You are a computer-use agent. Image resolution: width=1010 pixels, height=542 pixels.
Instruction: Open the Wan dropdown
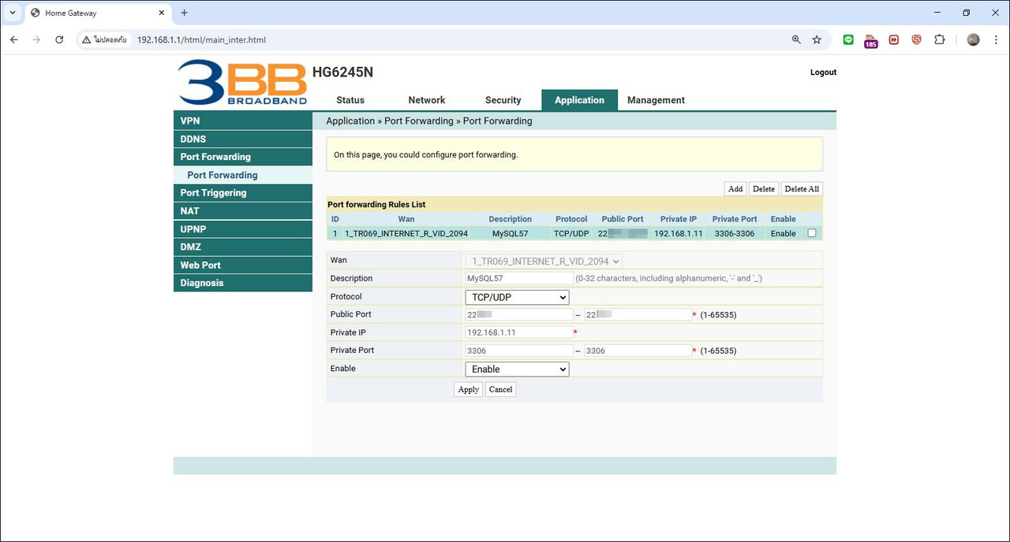point(544,261)
